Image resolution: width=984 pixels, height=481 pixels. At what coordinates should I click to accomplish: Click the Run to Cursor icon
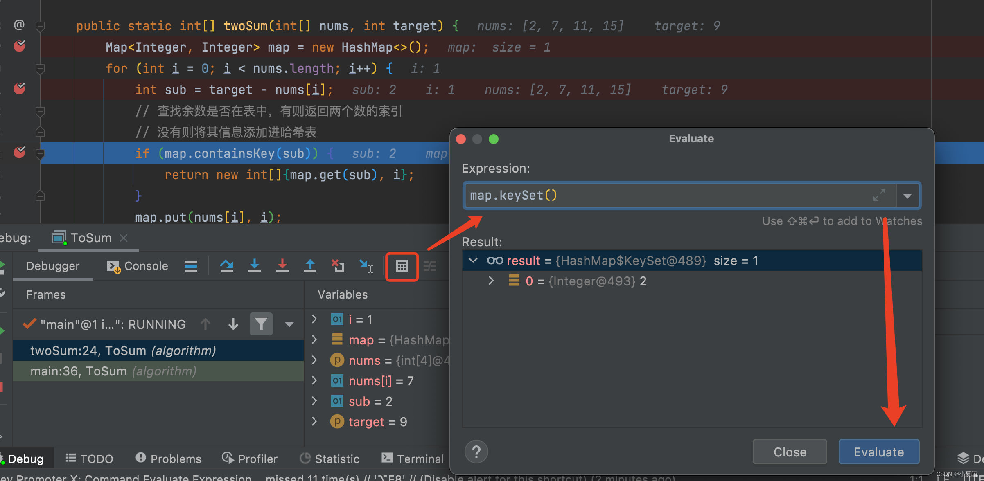coord(366,266)
